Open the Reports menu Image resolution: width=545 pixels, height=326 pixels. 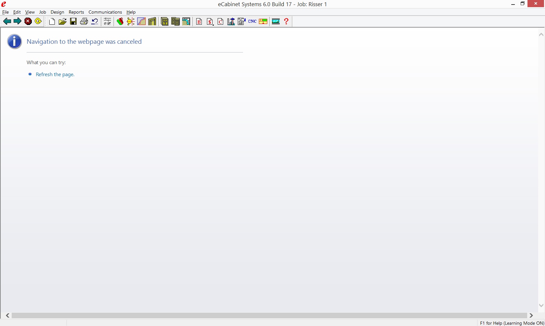pos(76,12)
